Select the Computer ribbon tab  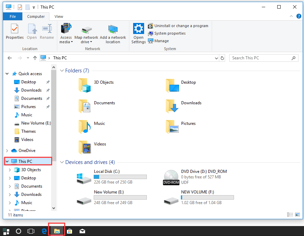(36, 16)
